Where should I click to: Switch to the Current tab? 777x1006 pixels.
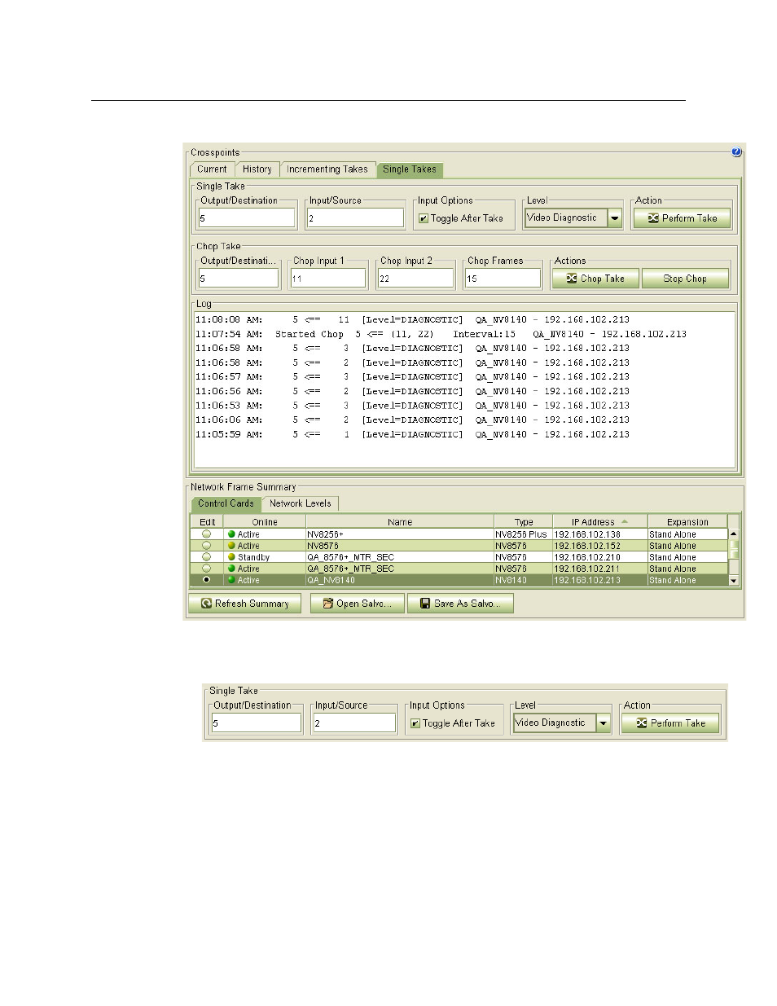212,169
